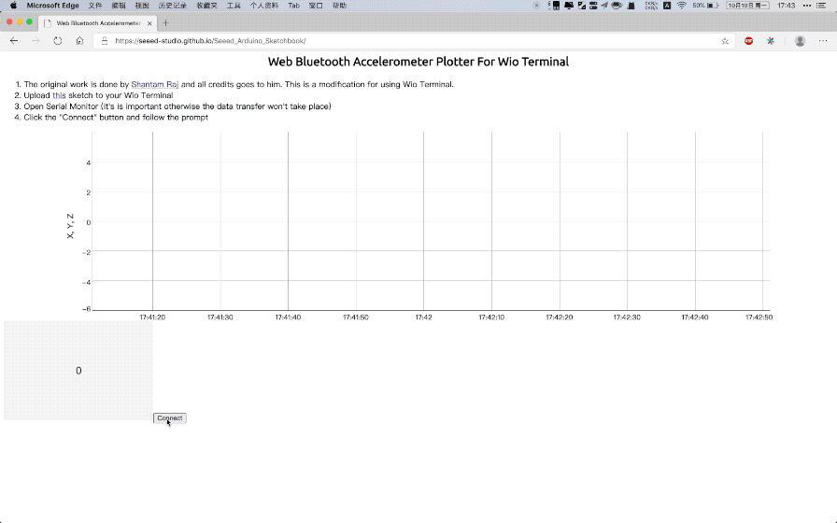Click the network speed menu bar indicator

pos(651,6)
